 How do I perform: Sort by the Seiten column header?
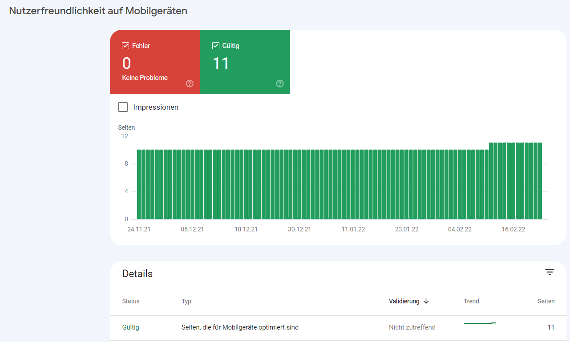click(x=546, y=301)
